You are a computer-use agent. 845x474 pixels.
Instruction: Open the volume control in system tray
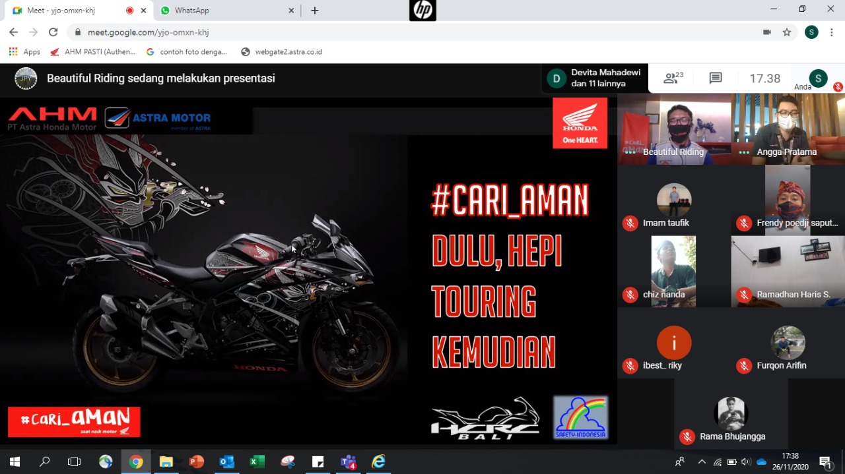[x=746, y=461]
